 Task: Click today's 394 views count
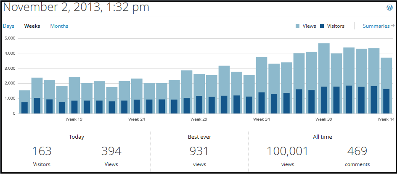pyautogui.click(x=111, y=151)
